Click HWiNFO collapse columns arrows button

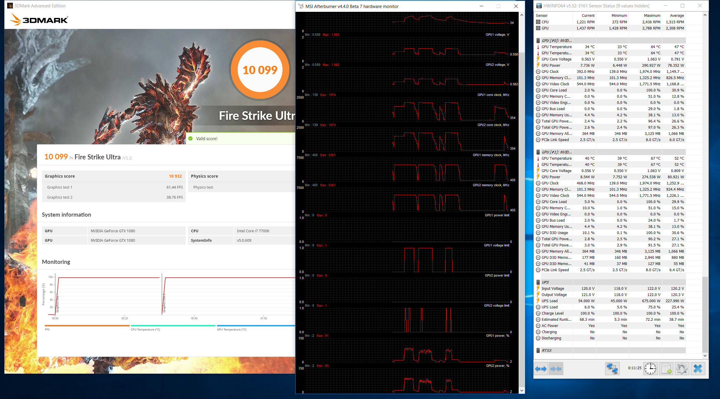556,369
